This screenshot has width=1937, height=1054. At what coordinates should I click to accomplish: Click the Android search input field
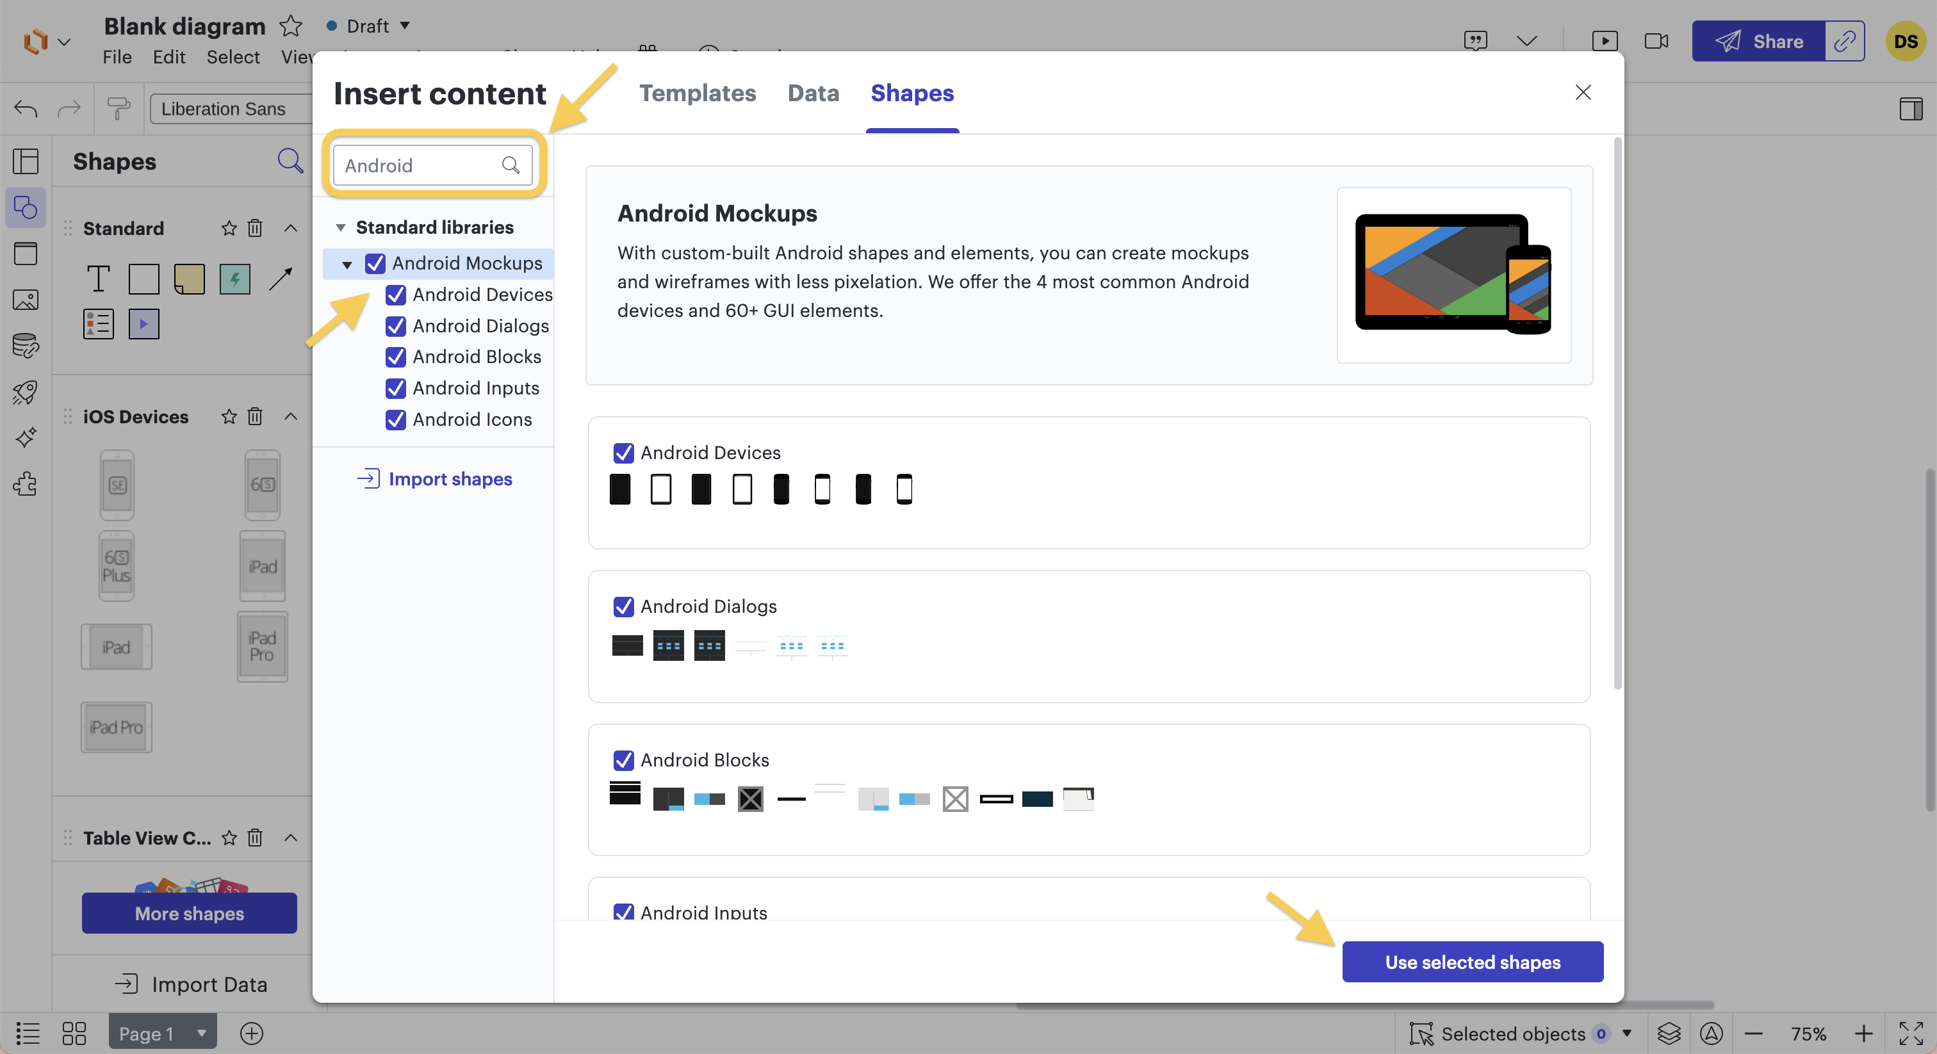421,165
